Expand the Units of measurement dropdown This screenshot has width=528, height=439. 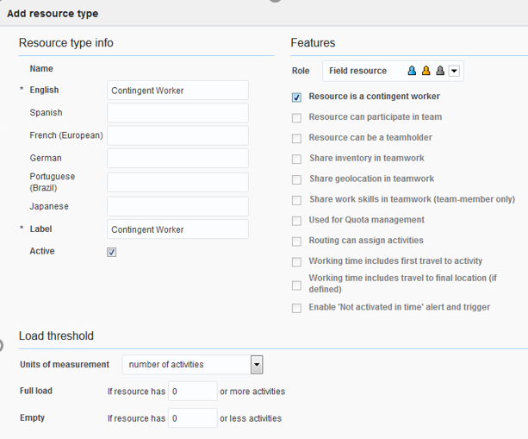coord(256,365)
